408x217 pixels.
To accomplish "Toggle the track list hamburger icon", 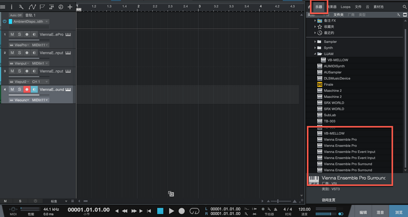I will pyautogui.click(x=2, y=7).
